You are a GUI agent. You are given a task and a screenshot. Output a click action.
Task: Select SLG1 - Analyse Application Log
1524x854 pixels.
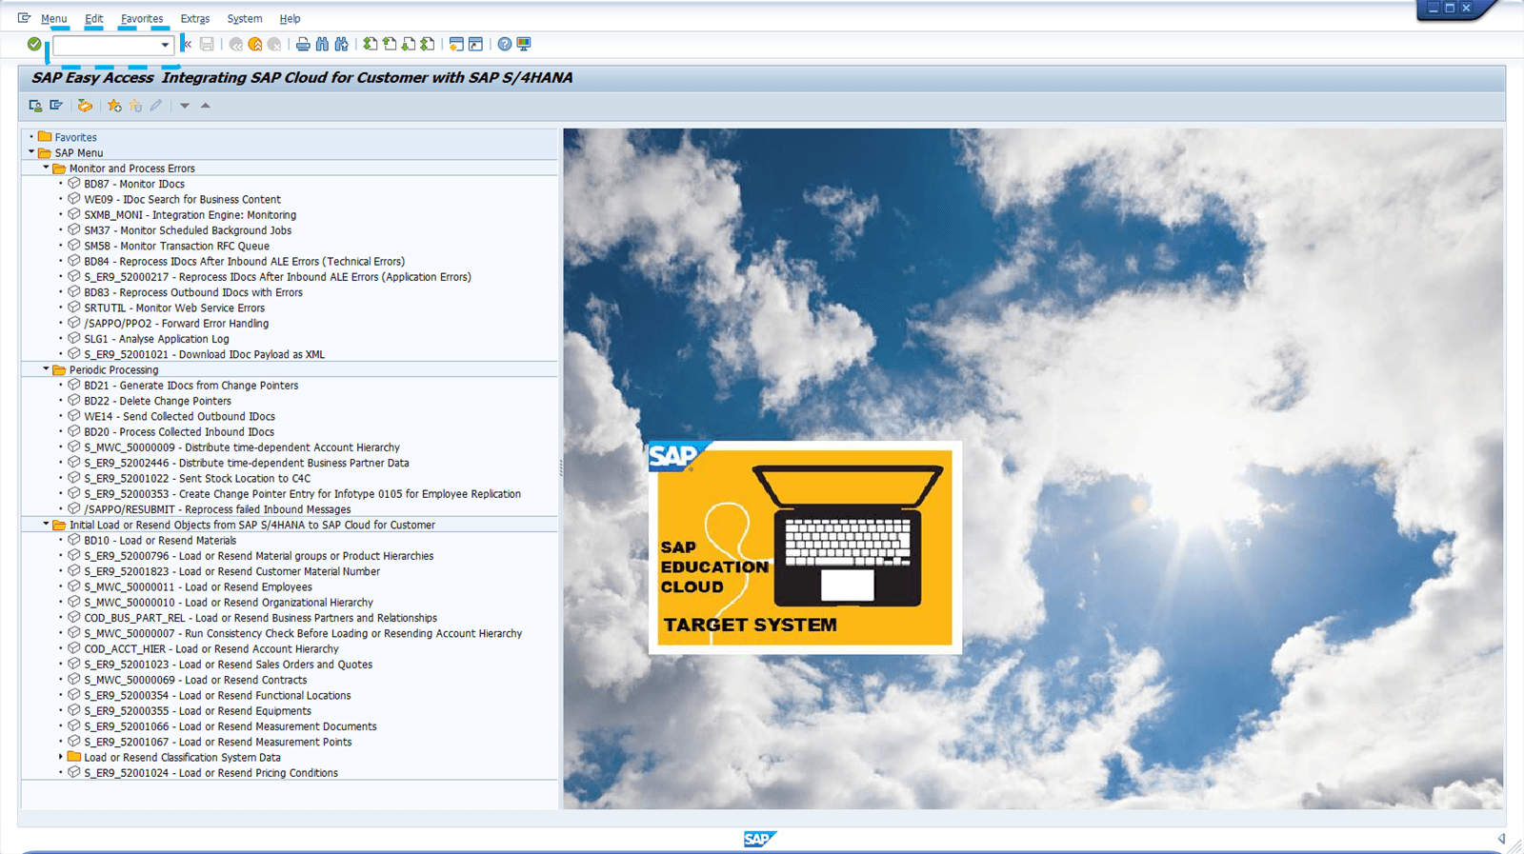156,339
